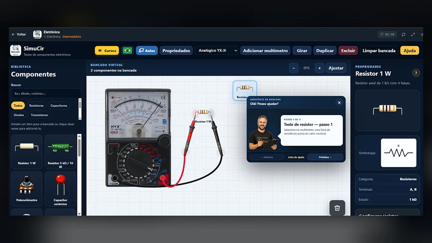Open the Propriedades panel button

176,51
